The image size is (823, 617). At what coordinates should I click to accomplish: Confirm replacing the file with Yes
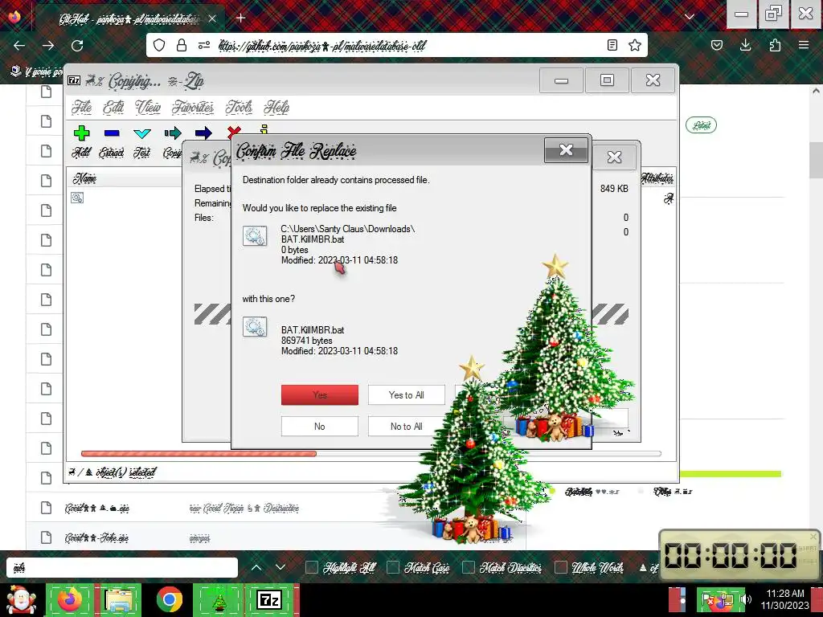[320, 395]
